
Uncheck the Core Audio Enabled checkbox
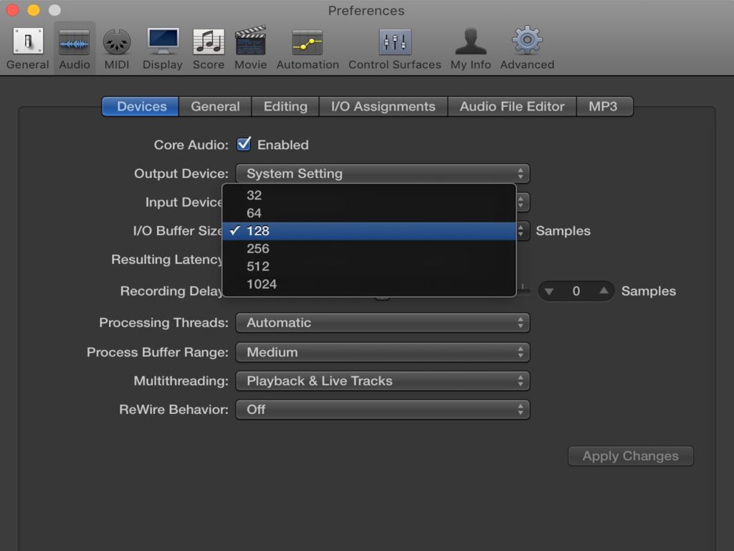[x=244, y=145]
